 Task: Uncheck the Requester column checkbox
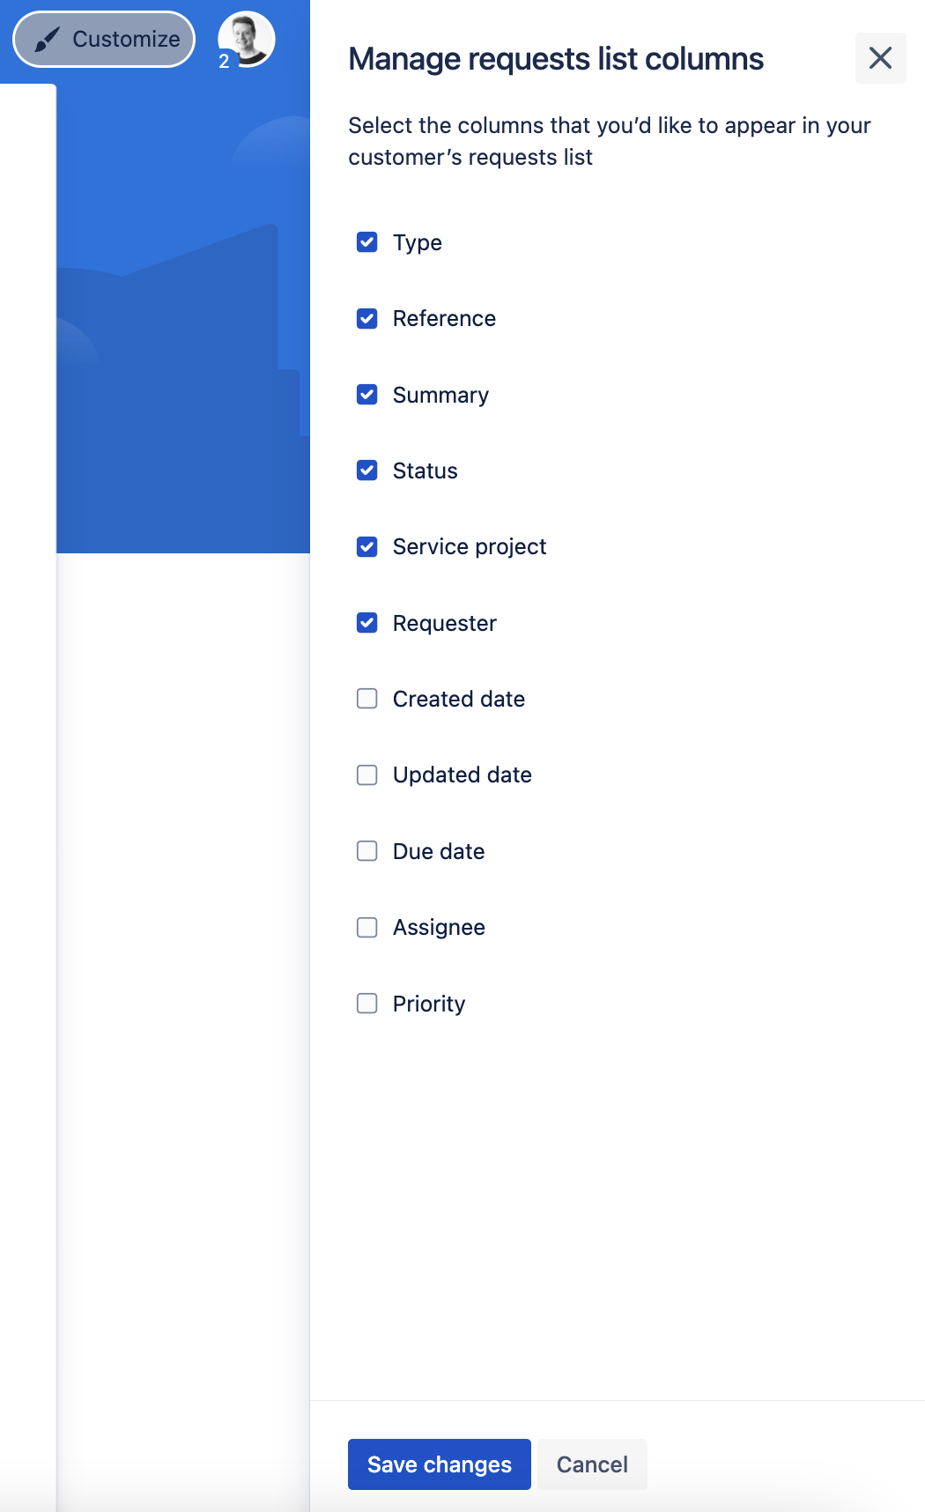(366, 623)
